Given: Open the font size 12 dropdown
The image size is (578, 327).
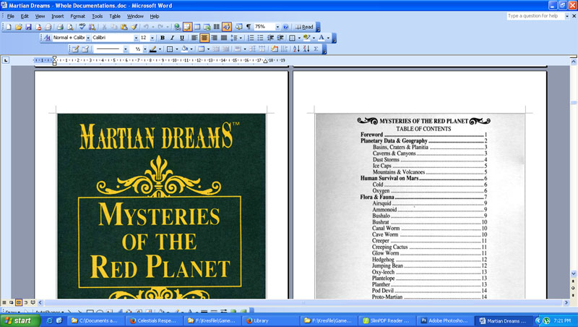Looking at the screenshot, I should click(x=152, y=38).
